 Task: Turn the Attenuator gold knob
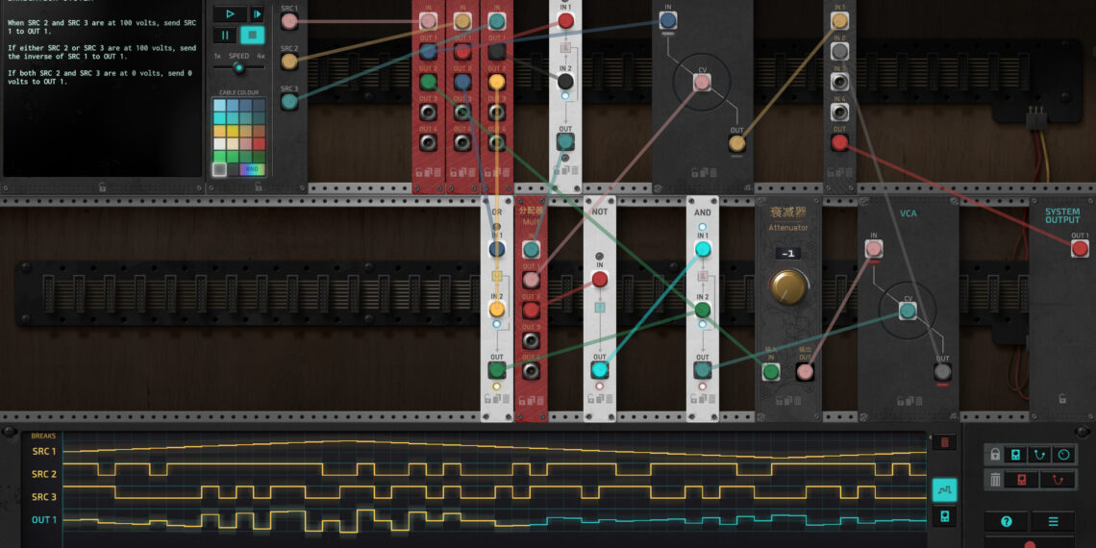pyautogui.click(x=788, y=286)
